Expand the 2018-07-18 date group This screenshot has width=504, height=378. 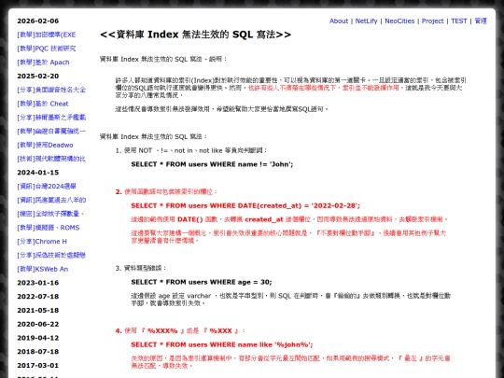pyautogui.click(x=38, y=352)
